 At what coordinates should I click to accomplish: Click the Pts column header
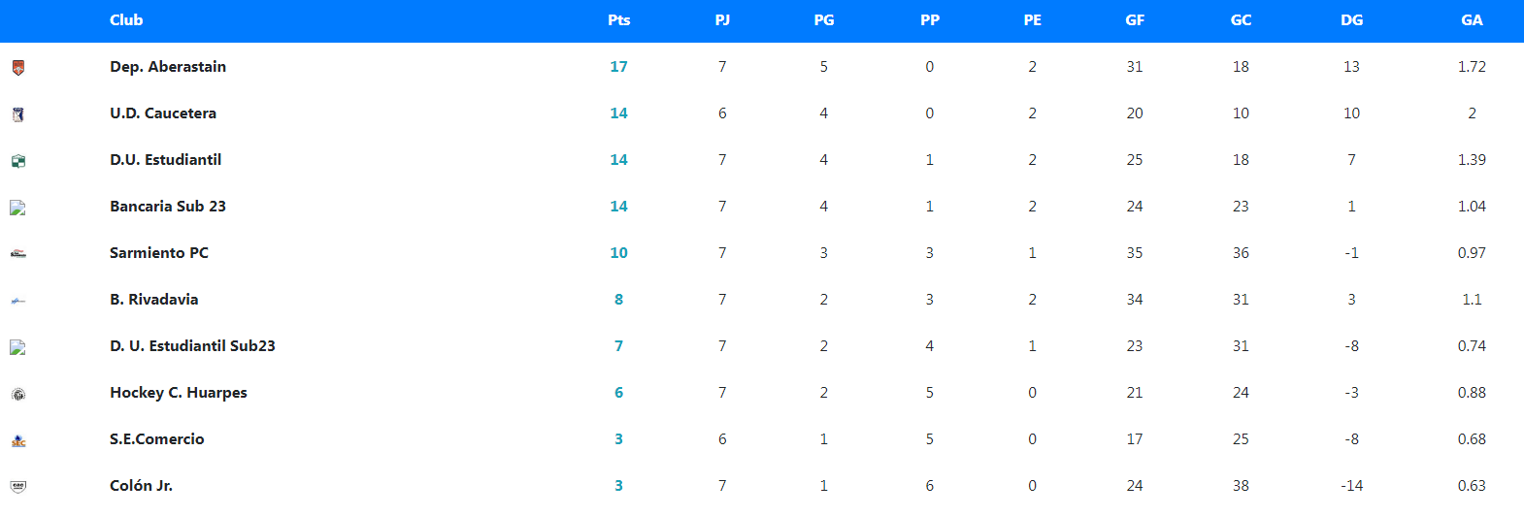point(618,20)
